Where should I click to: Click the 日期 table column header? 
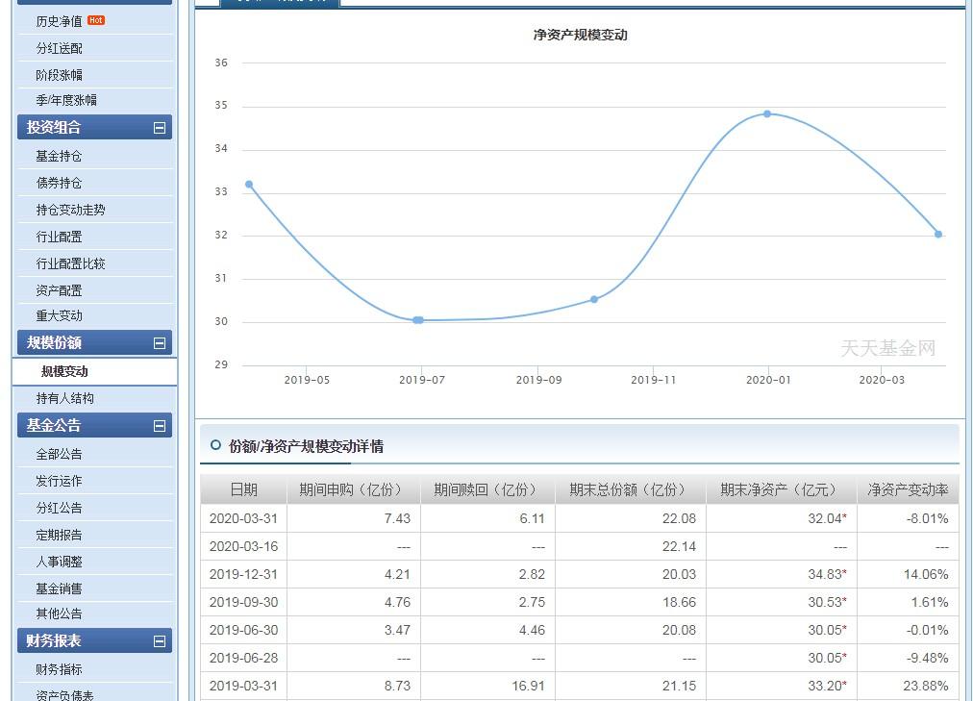243,489
